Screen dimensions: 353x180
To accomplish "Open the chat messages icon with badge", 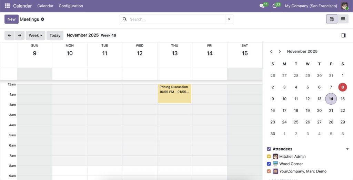I will tap(262, 6).
